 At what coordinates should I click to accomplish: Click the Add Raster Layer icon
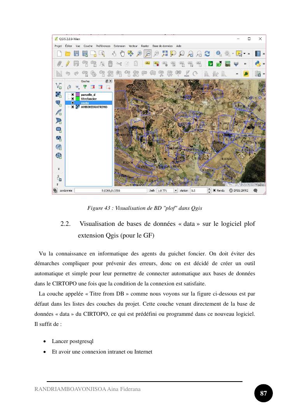[x=58, y=95]
